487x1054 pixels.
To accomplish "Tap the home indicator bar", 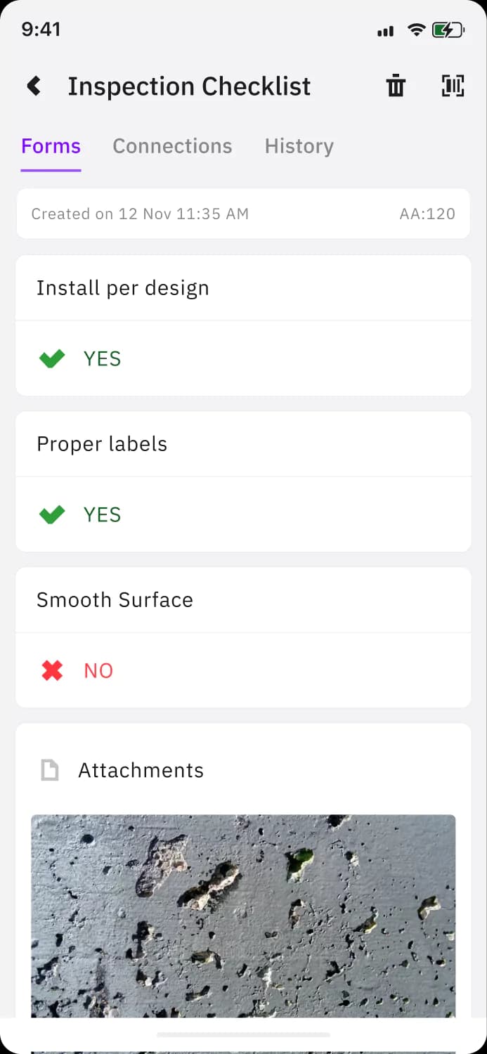I will click(243, 1035).
